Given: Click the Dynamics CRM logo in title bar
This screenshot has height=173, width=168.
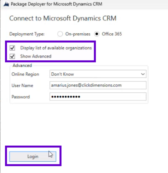Looking at the screenshot, I should coord(6,4).
